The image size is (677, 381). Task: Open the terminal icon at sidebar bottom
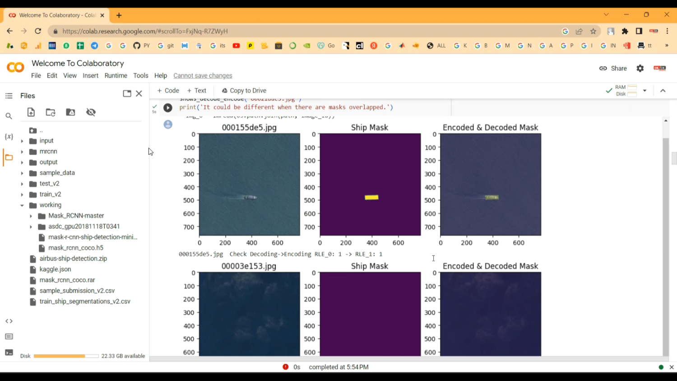tap(9, 353)
